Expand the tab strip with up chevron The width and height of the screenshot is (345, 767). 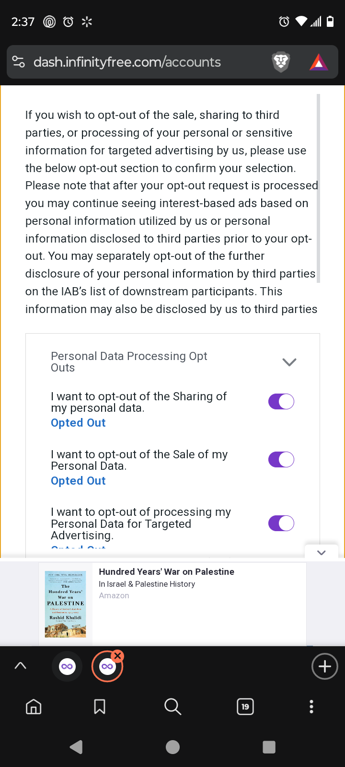pos(21,666)
